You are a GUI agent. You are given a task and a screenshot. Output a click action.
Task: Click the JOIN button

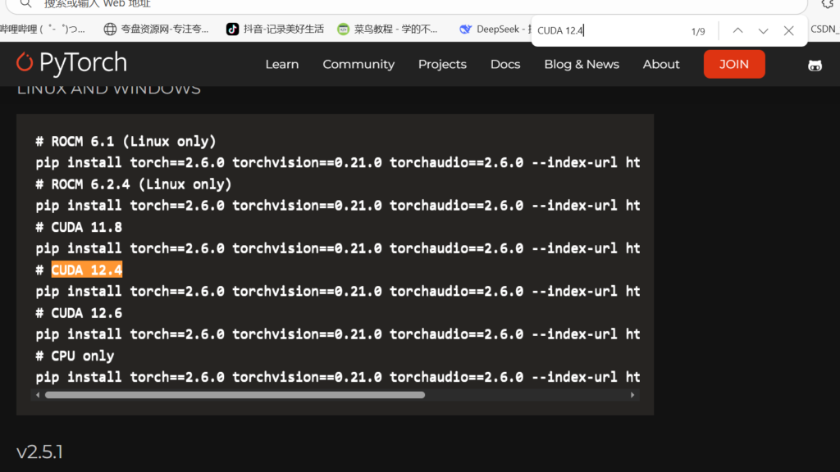point(733,63)
